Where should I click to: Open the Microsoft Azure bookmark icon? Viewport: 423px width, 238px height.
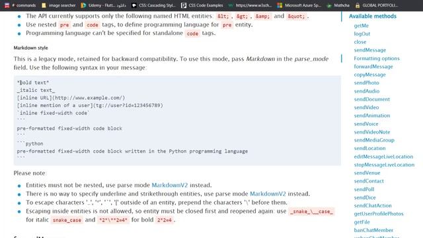coord(280,5)
